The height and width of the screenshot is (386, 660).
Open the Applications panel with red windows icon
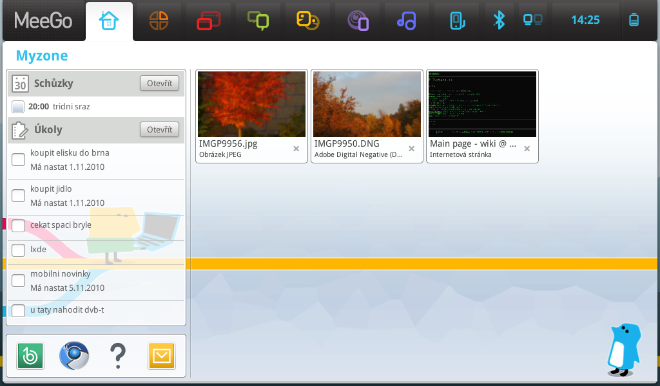click(208, 20)
